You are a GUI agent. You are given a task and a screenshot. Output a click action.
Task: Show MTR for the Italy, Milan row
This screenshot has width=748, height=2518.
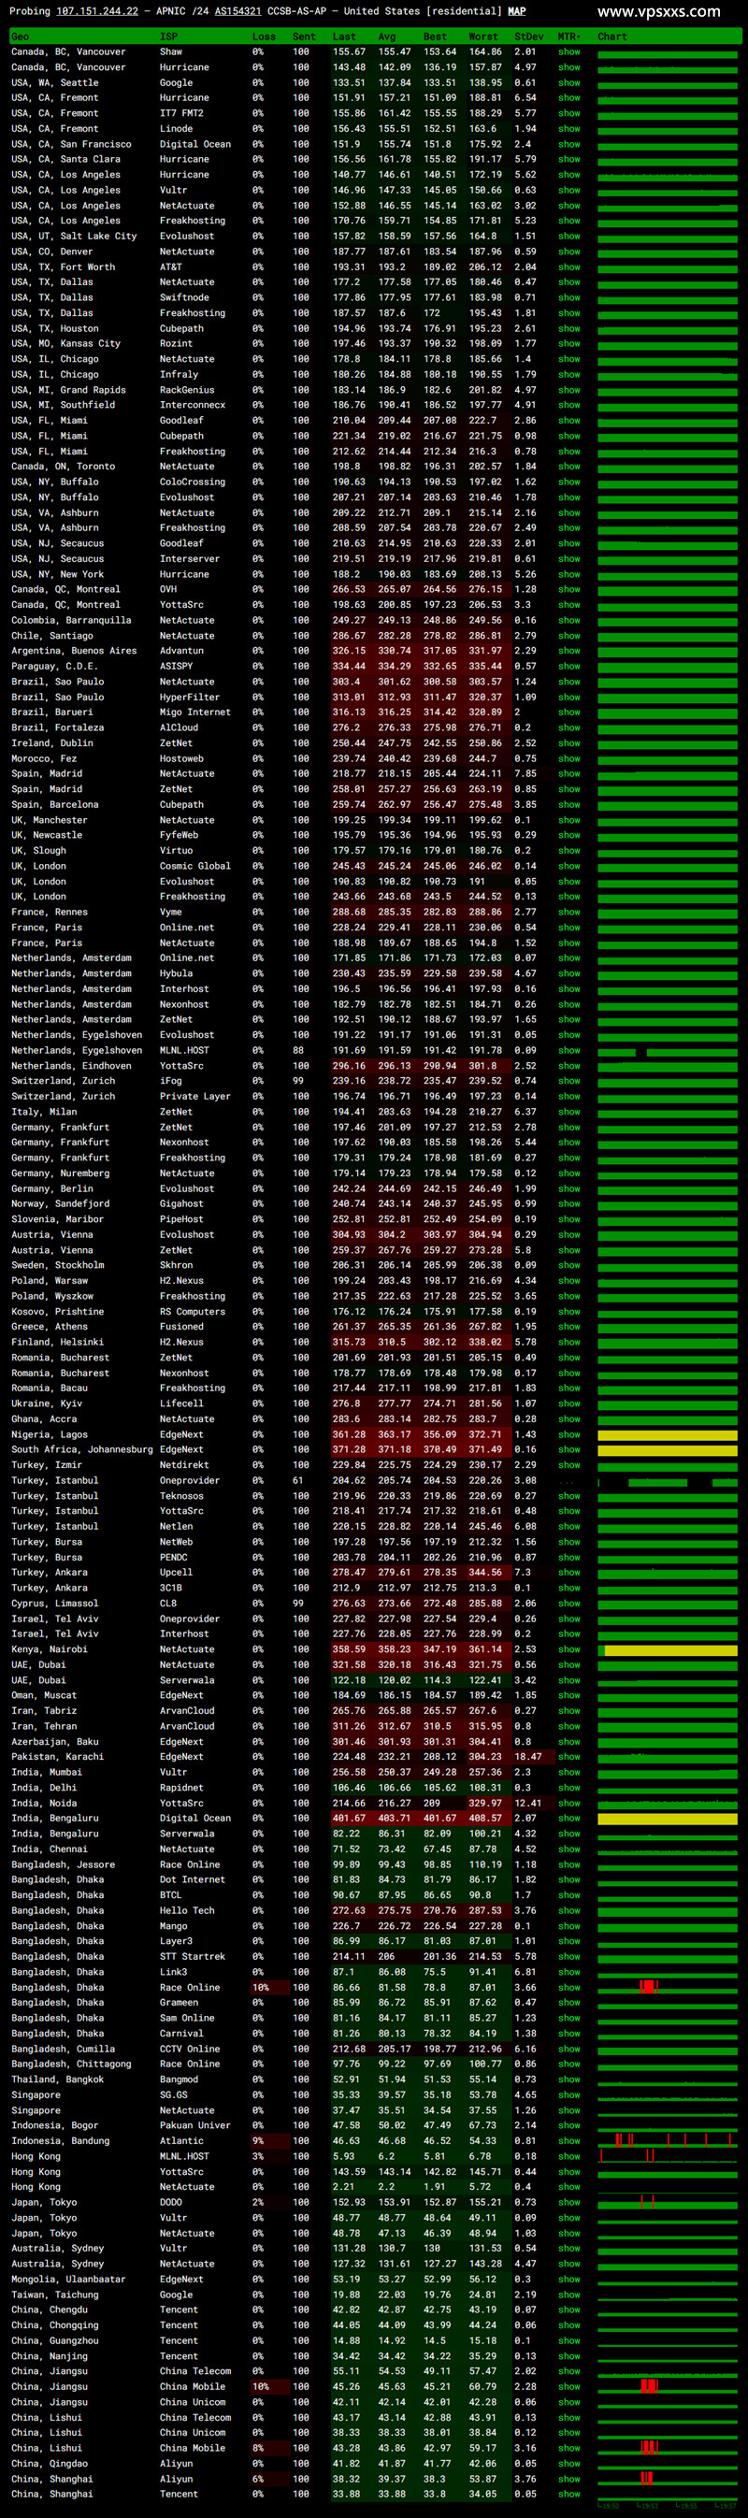[569, 1112]
